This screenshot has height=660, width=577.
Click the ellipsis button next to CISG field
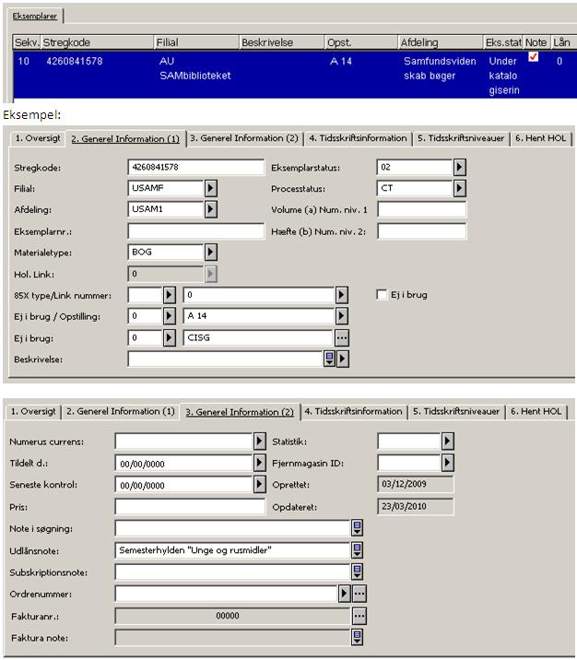click(x=342, y=337)
